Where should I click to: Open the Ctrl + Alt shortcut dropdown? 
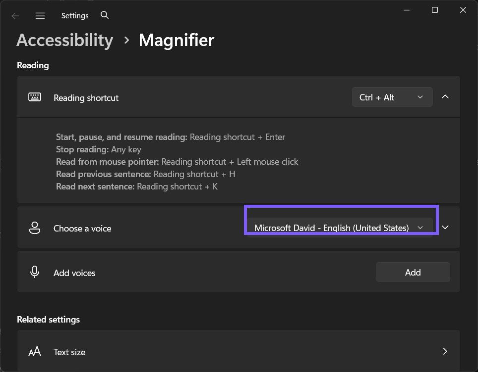[392, 97]
